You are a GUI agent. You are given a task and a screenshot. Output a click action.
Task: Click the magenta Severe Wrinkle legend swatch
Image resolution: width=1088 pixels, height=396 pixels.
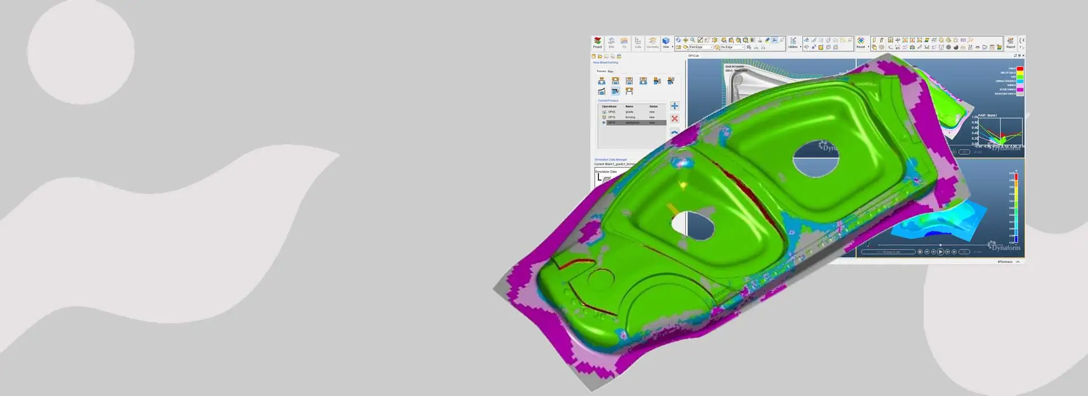click(x=1020, y=89)
